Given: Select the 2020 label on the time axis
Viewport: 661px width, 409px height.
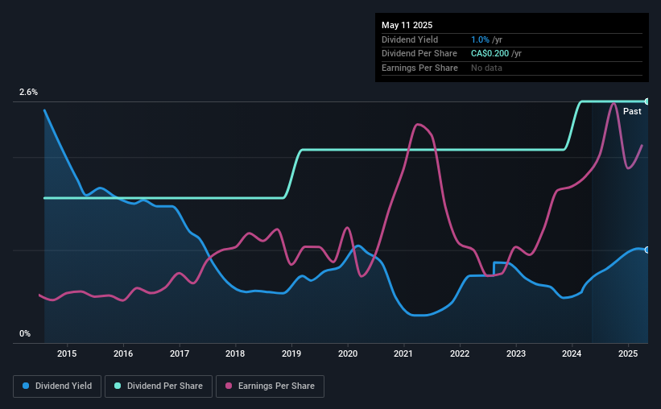Looking at the screenshot, I should coord(348,353).
